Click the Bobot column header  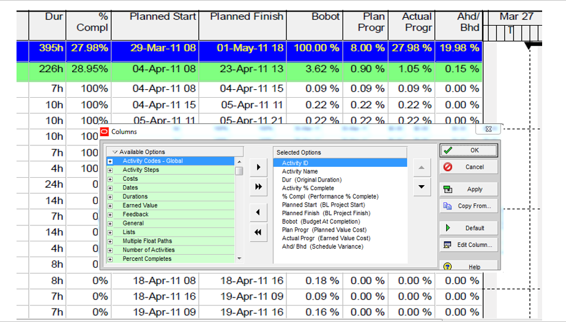click(x=315, y=25)
